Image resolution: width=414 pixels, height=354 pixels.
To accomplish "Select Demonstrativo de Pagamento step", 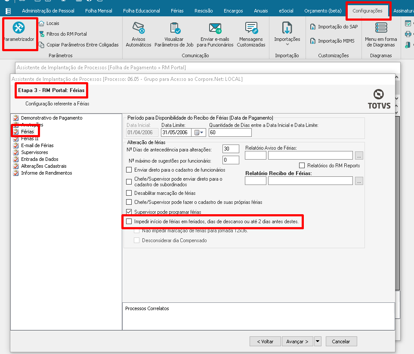I will 48,118.
